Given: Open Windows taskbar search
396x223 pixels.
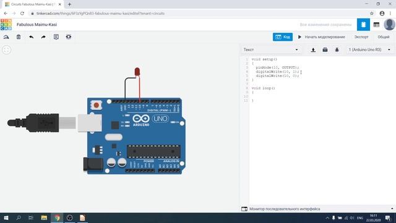Looking at the screenshot, I should pos(19,217).
